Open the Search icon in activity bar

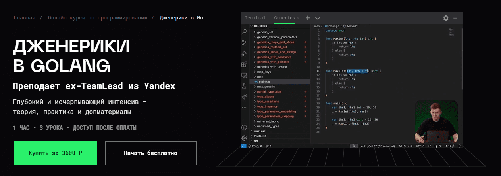244,32
